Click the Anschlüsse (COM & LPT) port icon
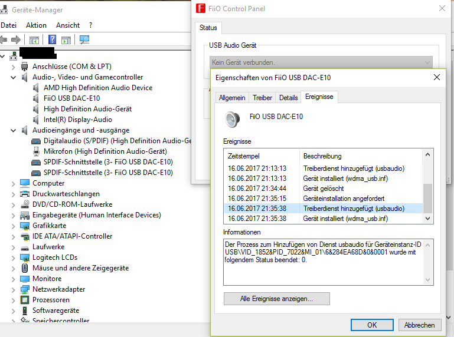 [25, 67]
